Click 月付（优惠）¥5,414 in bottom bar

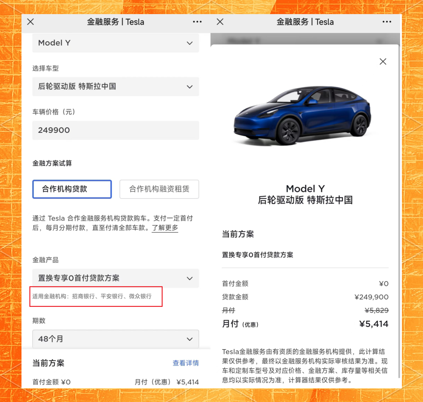[x=167, y=382]
